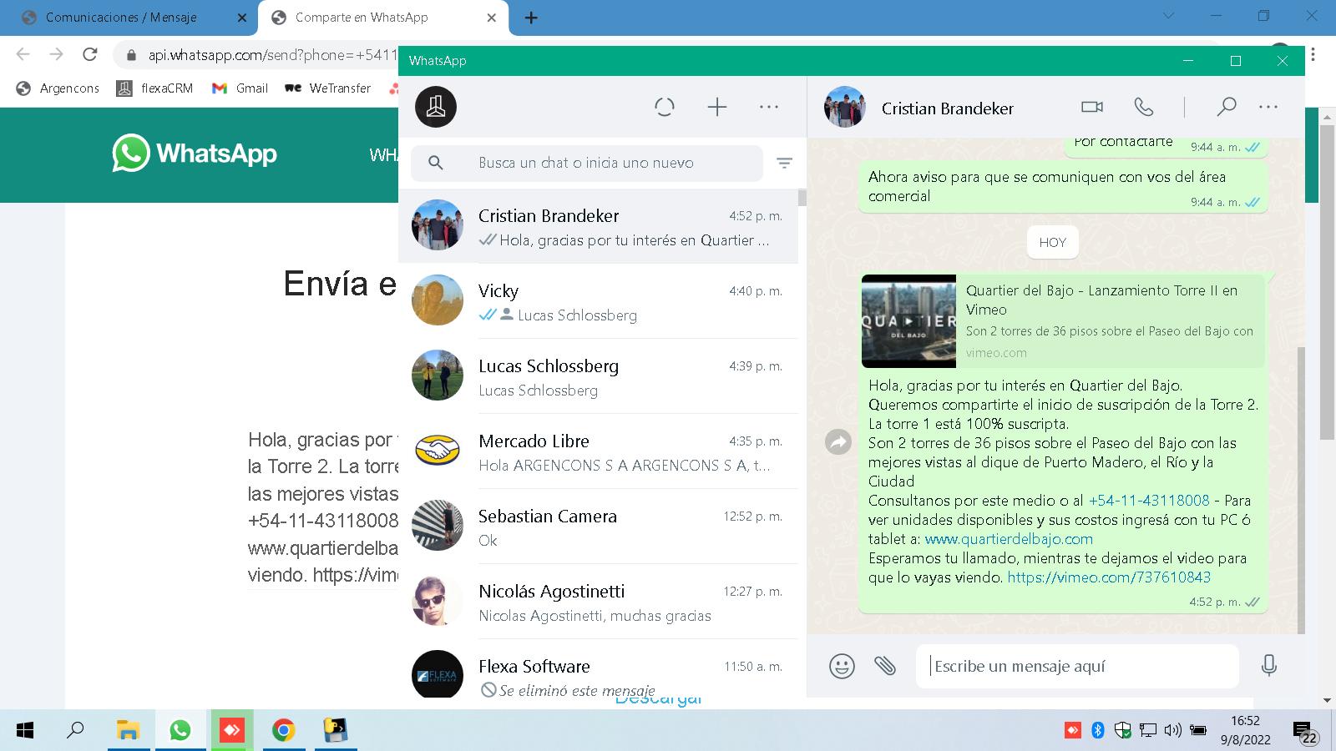Image resolution: width=1336 pixels, height=751 pixels.
Task: Open the Argencons bookmark
Action: click(58, 88)
